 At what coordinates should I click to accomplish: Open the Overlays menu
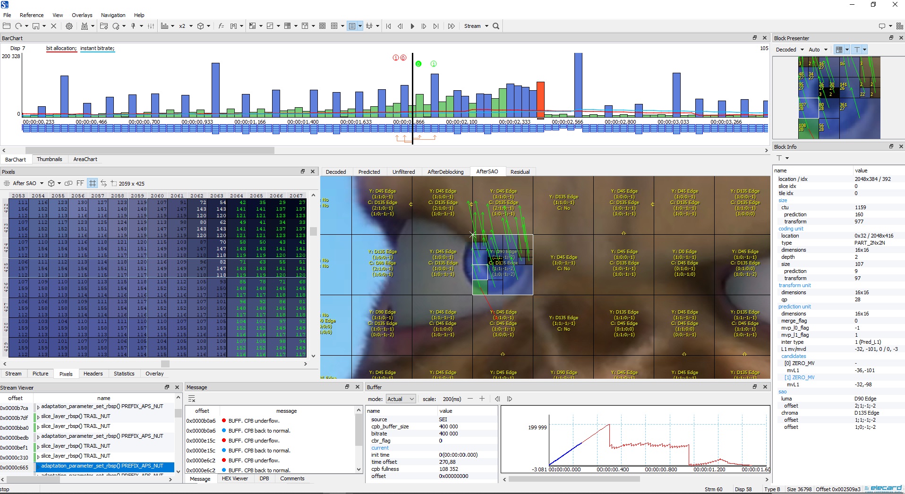pos(82,15)
